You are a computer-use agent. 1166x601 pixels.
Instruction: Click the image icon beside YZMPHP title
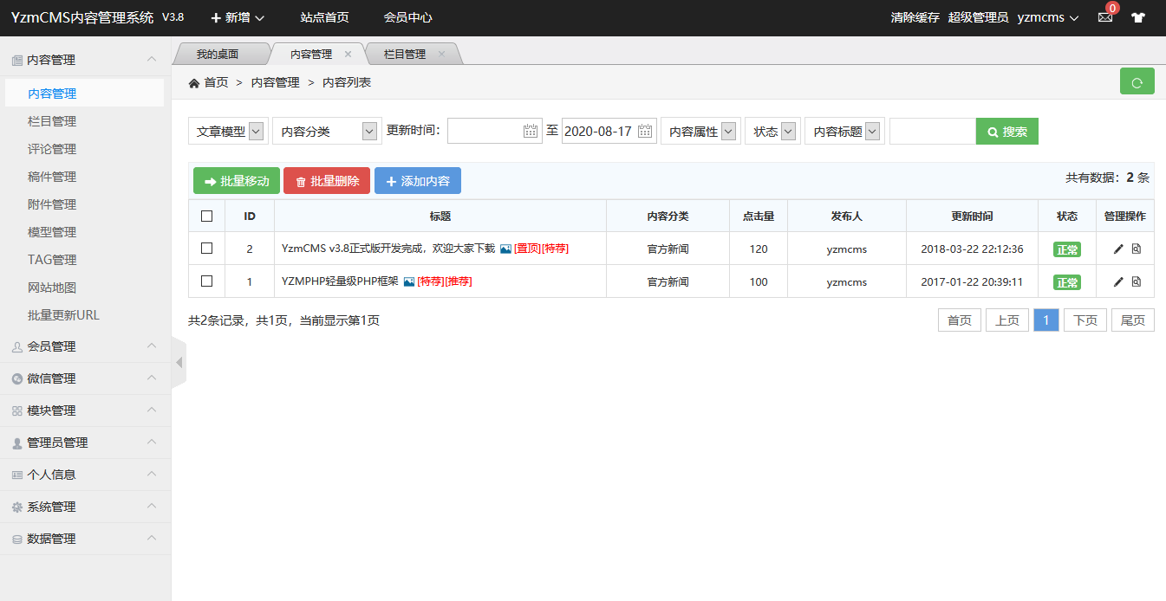409,281
